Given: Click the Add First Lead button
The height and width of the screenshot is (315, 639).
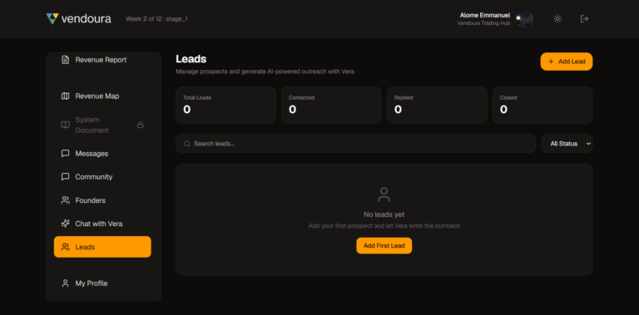Looking at the screenshot, I should 384,246.
